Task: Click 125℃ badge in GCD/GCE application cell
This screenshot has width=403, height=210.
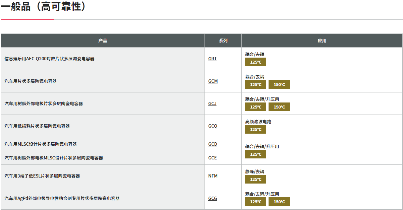Action: 255,154
